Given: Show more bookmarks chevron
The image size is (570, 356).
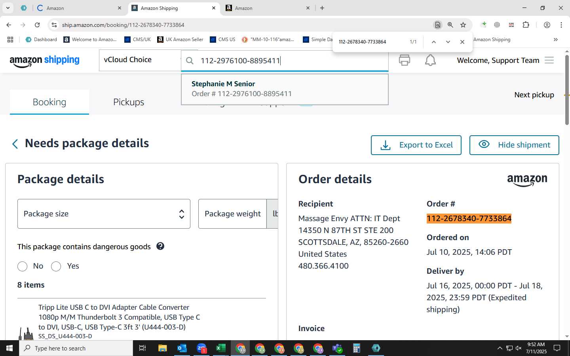Looking at the screenshot, I should 556,40.
